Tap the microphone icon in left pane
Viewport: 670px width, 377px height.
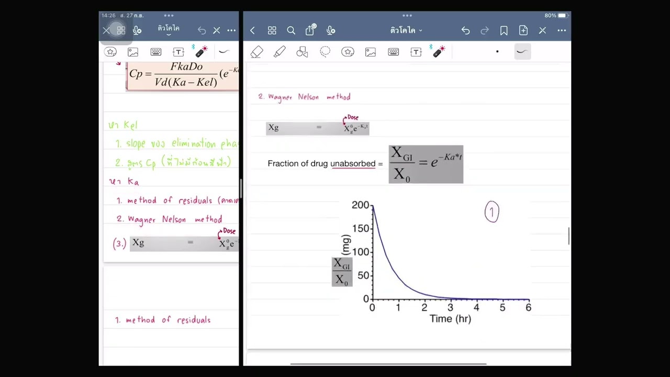pyautogui.click(x=137, y=30)
